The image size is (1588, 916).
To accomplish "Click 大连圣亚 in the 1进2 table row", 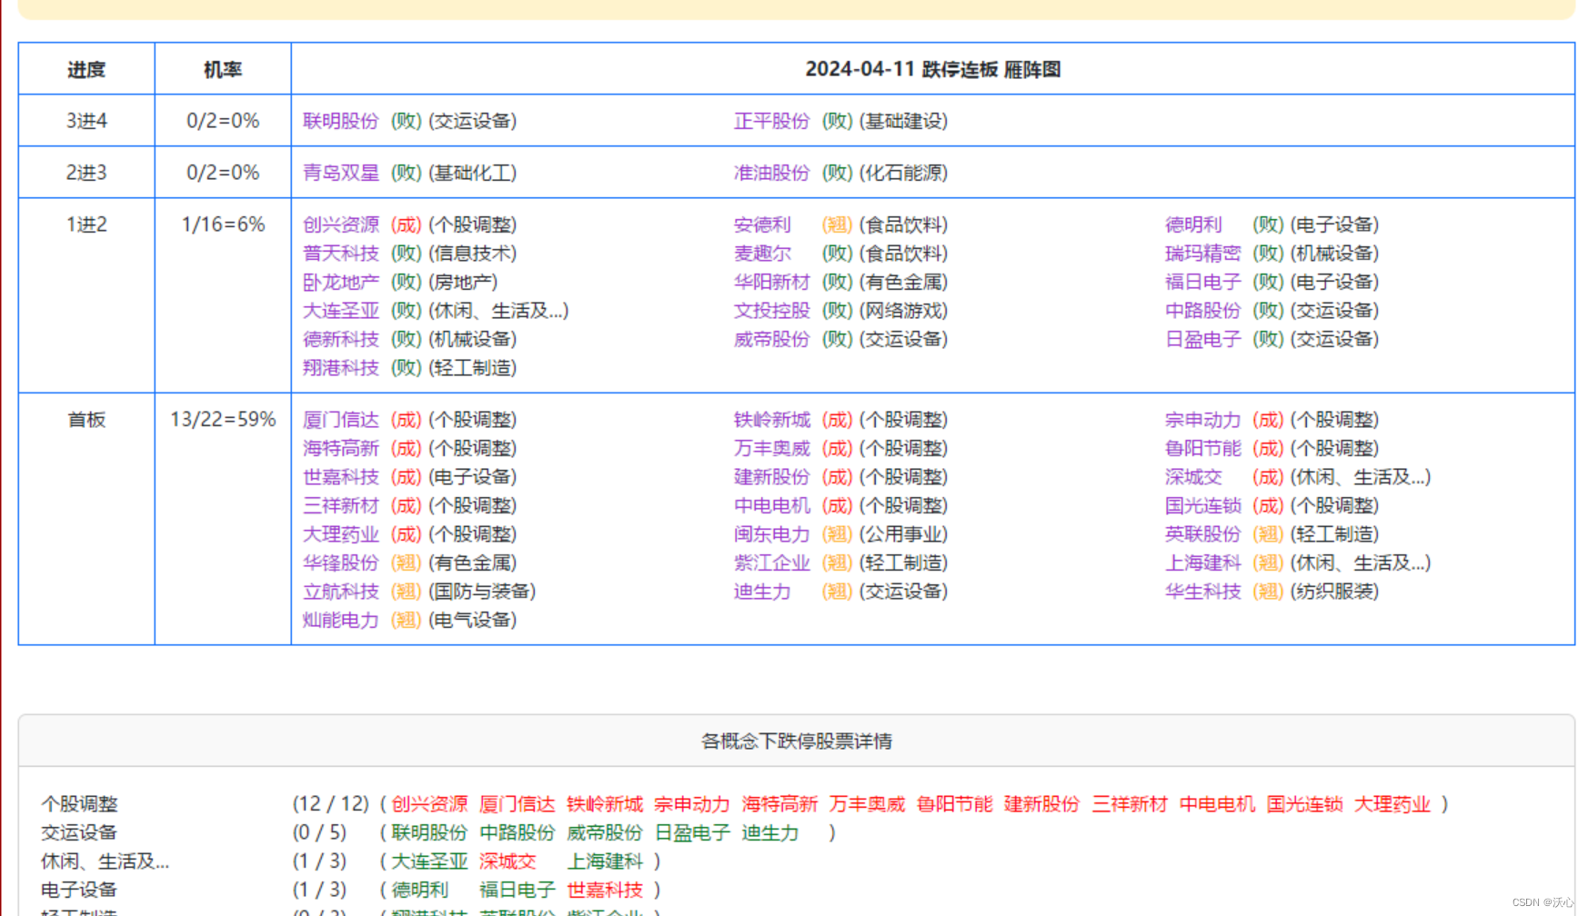I will click(341, 310).
